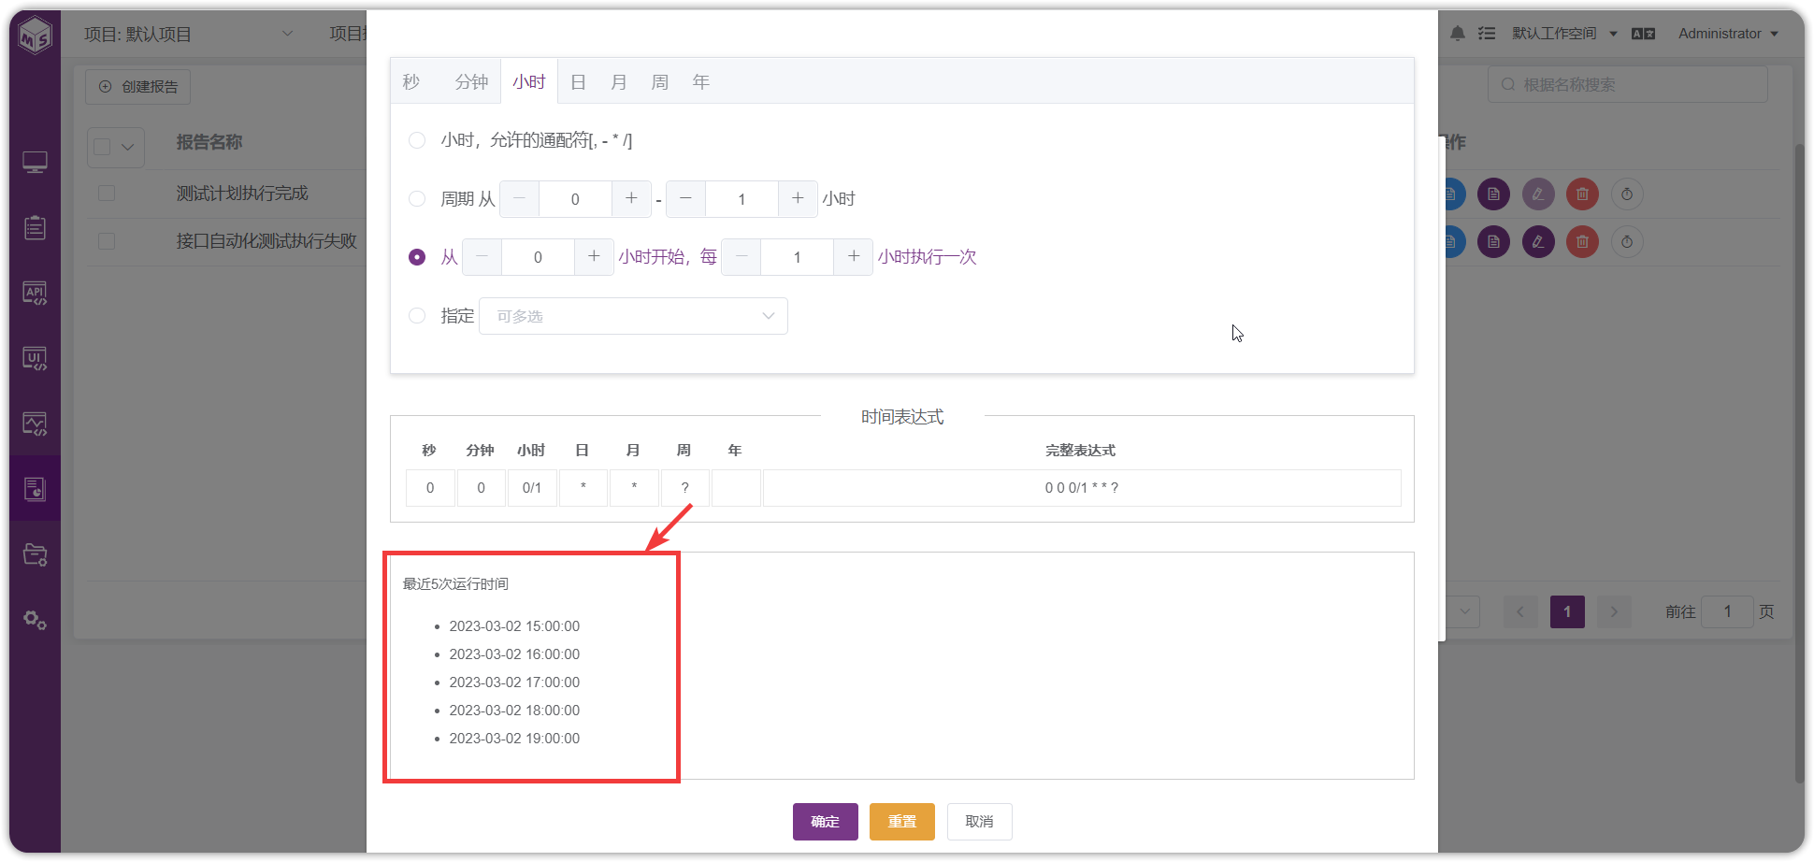Select the 指定 radio option
Screen dimensions: 1814x862
[x=417, y=316]
